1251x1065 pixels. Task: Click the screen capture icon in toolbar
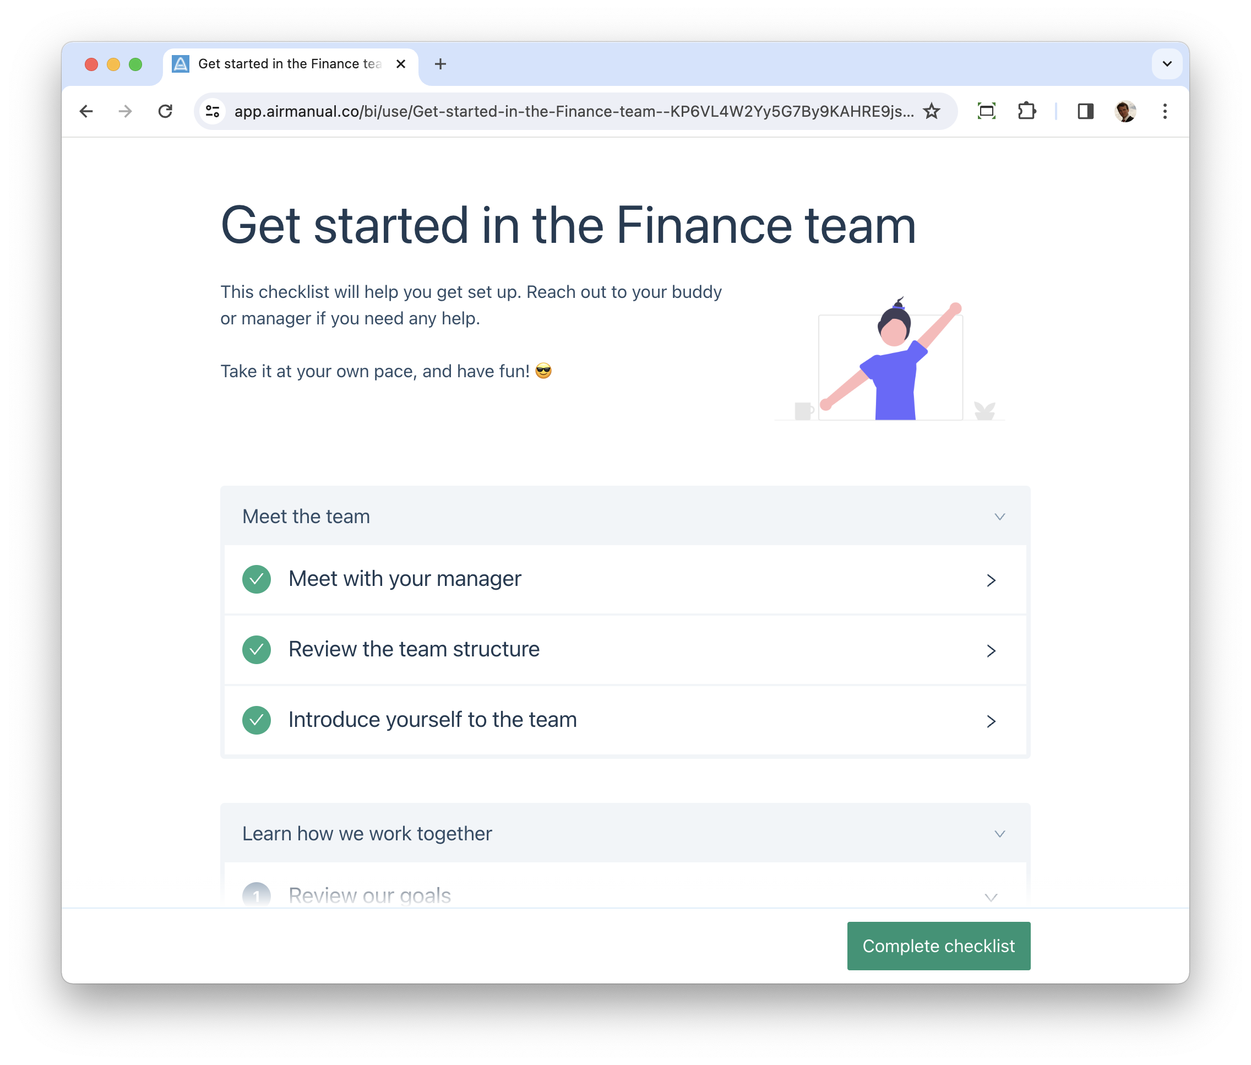(x=987, y=111)
